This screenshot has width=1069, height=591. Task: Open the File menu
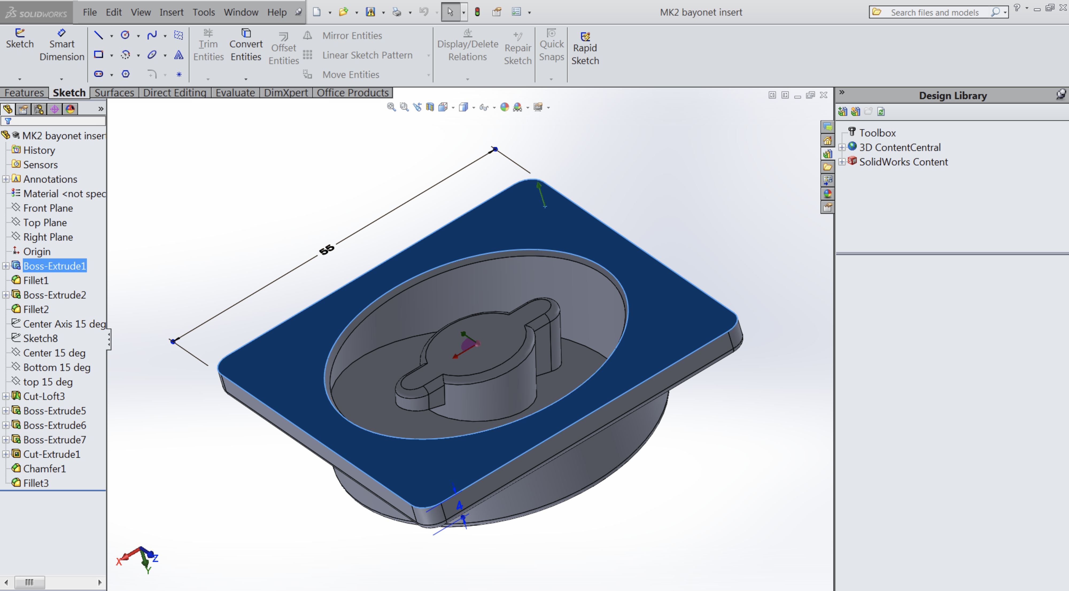coord(90,12)
